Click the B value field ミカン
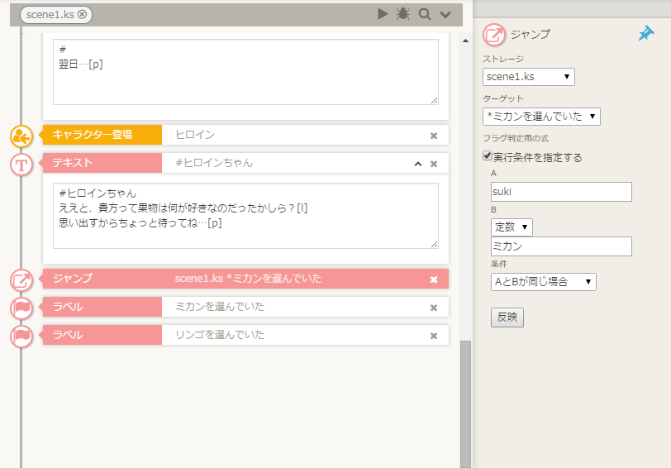This screenshot has height=468, width=671. point(561,246)
